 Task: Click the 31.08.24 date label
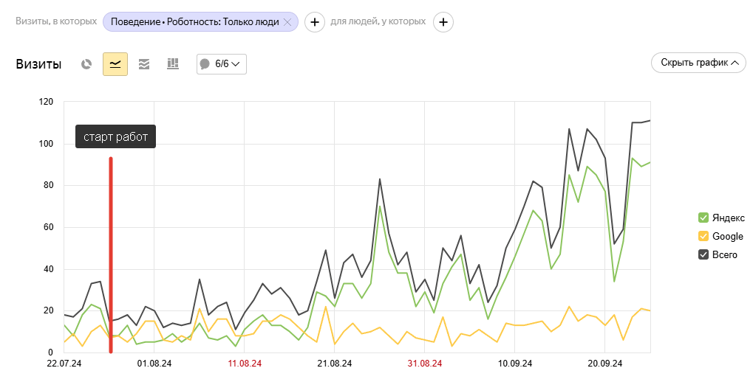pyautogui.click(x=425, y=364)
